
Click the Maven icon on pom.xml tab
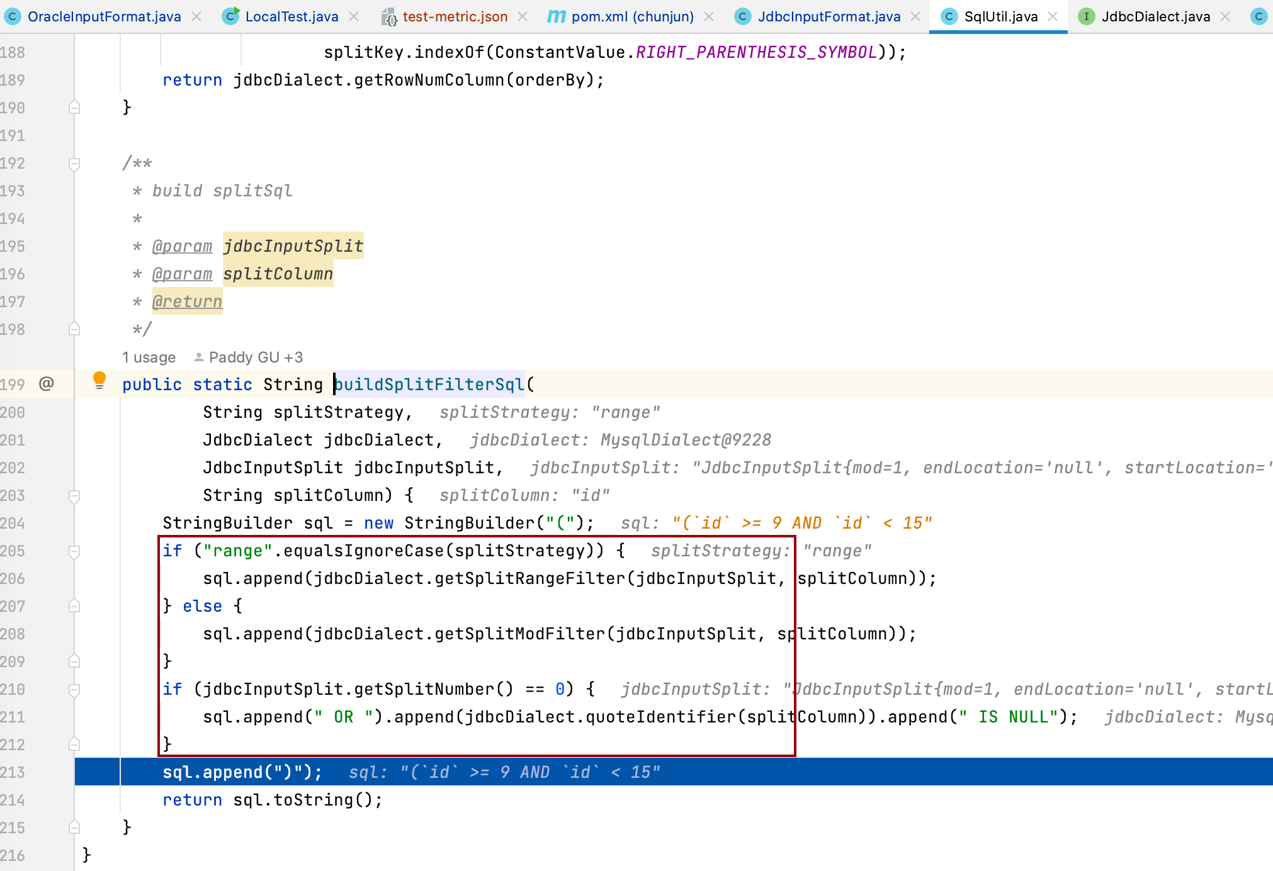click(x=556, y=16)
